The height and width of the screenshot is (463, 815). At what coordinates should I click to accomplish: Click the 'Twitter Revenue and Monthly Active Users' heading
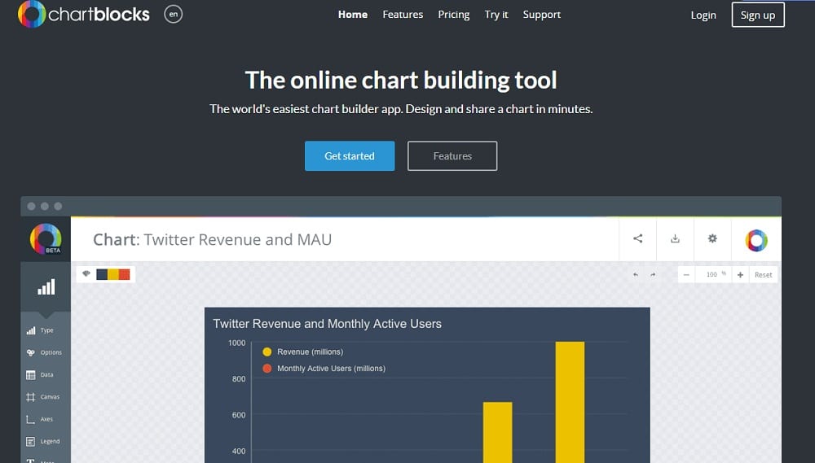(327, 324)
